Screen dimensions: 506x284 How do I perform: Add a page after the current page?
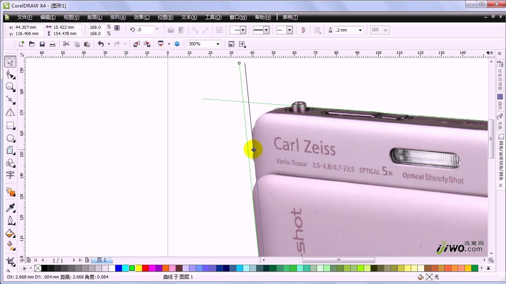coord(87,260)
